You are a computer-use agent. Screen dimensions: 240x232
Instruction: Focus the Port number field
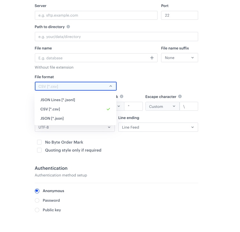(x=179, y=15)
